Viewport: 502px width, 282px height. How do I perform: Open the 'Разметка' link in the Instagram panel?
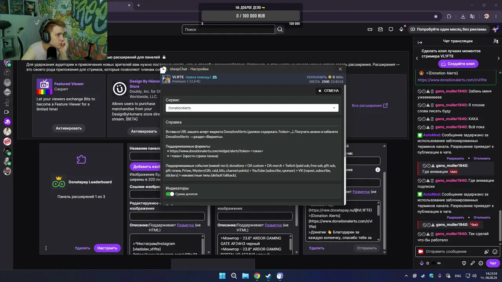tap(185, 225)
